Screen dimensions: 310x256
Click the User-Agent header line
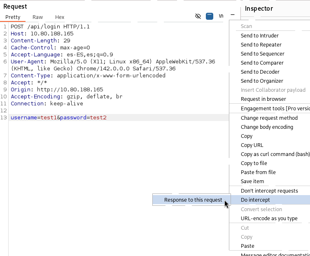coord(113,62)
